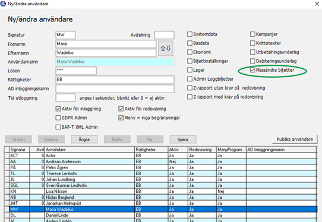The width and height of the screenshot is (322, 222).
Task: Click into the Avdelning field
Action: 165,35
